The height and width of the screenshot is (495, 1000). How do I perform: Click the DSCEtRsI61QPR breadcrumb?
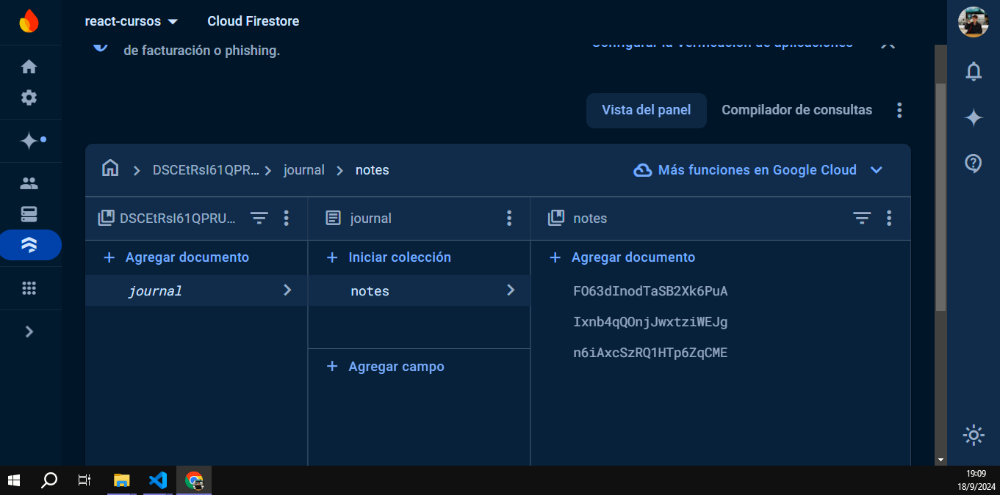206,170
